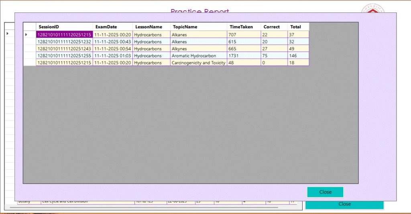Sort by the LessonName column header
Screen dimensions: 411x214
click(151, 27)
